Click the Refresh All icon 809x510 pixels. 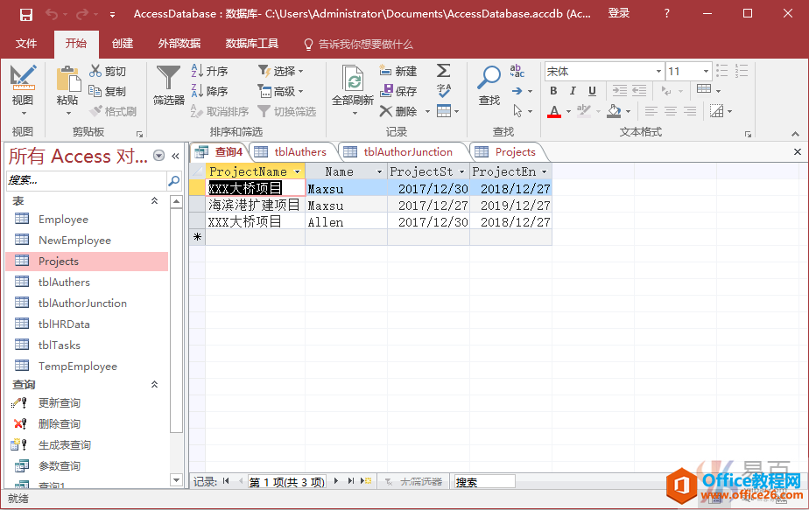pyautogui.click(x=353, y=82)
